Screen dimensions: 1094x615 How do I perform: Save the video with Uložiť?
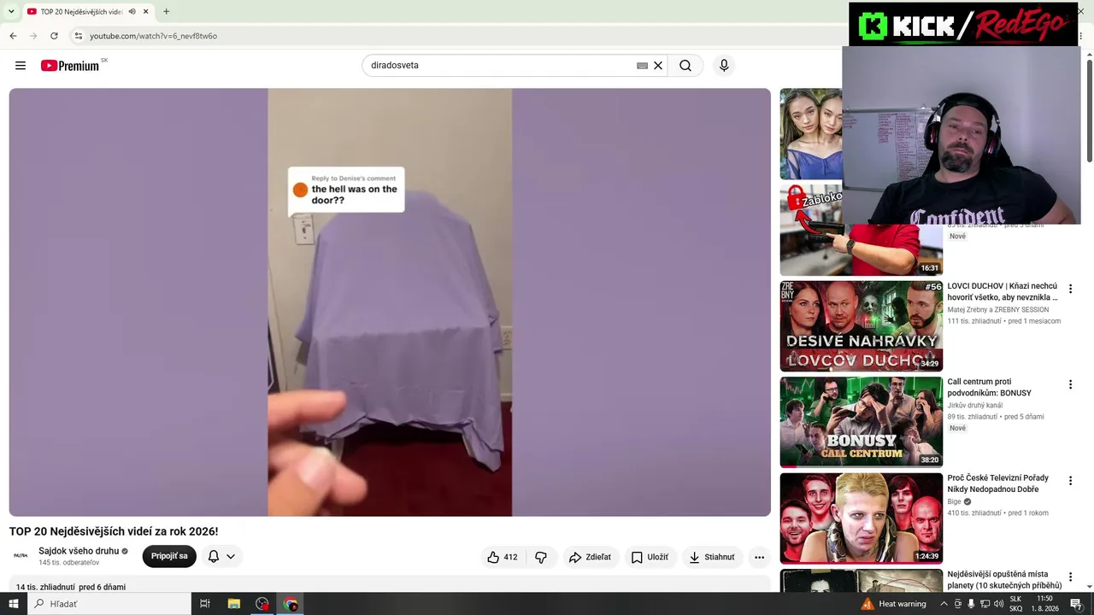[650, 557]
